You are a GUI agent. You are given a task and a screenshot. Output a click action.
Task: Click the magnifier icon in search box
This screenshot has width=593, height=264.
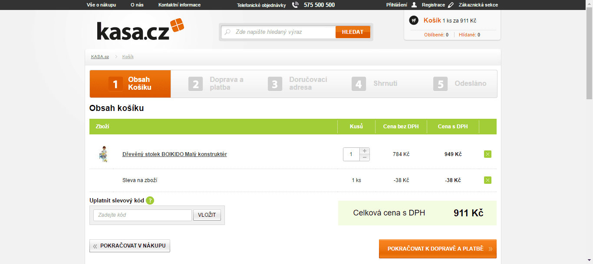(227, 32)
